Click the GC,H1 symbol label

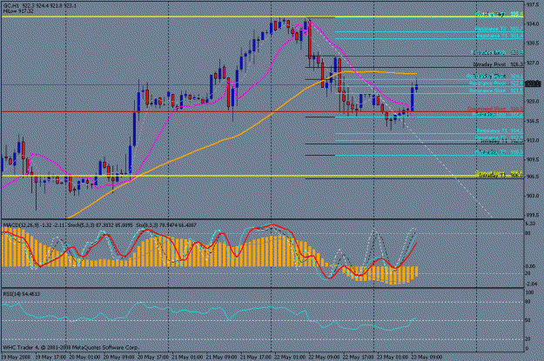pos(12,6)
